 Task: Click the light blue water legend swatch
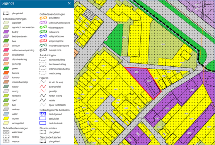click(6, 114)
